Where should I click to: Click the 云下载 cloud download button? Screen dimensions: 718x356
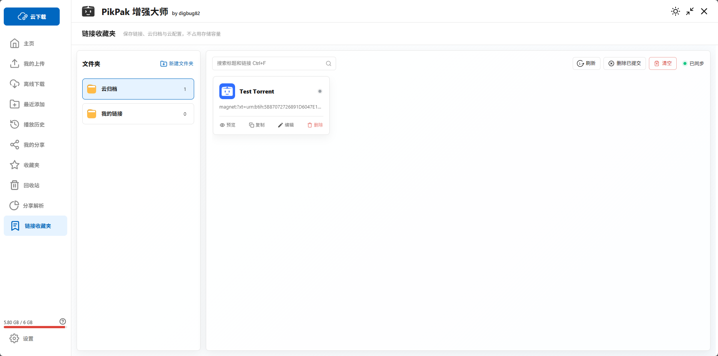32,17
